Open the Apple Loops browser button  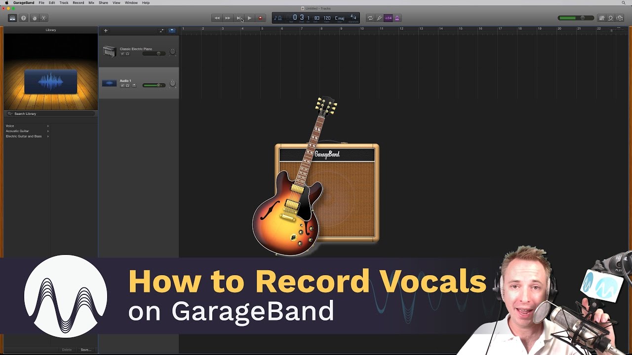tap(611, 18)
